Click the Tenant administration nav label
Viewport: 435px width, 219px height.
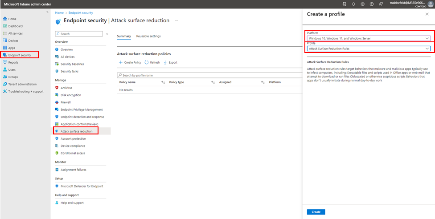[22, 84]
